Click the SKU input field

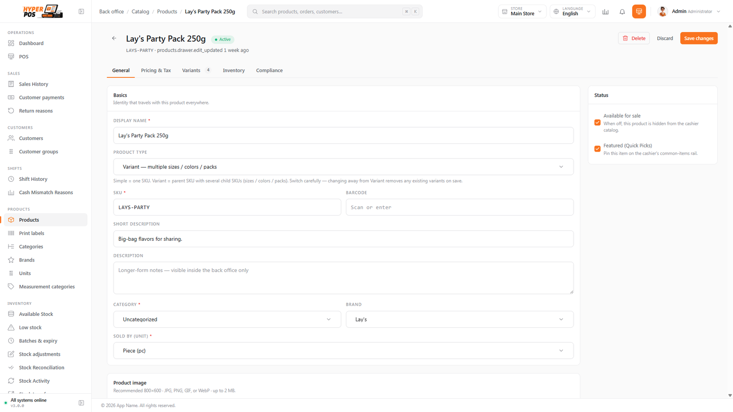(227, 207)
